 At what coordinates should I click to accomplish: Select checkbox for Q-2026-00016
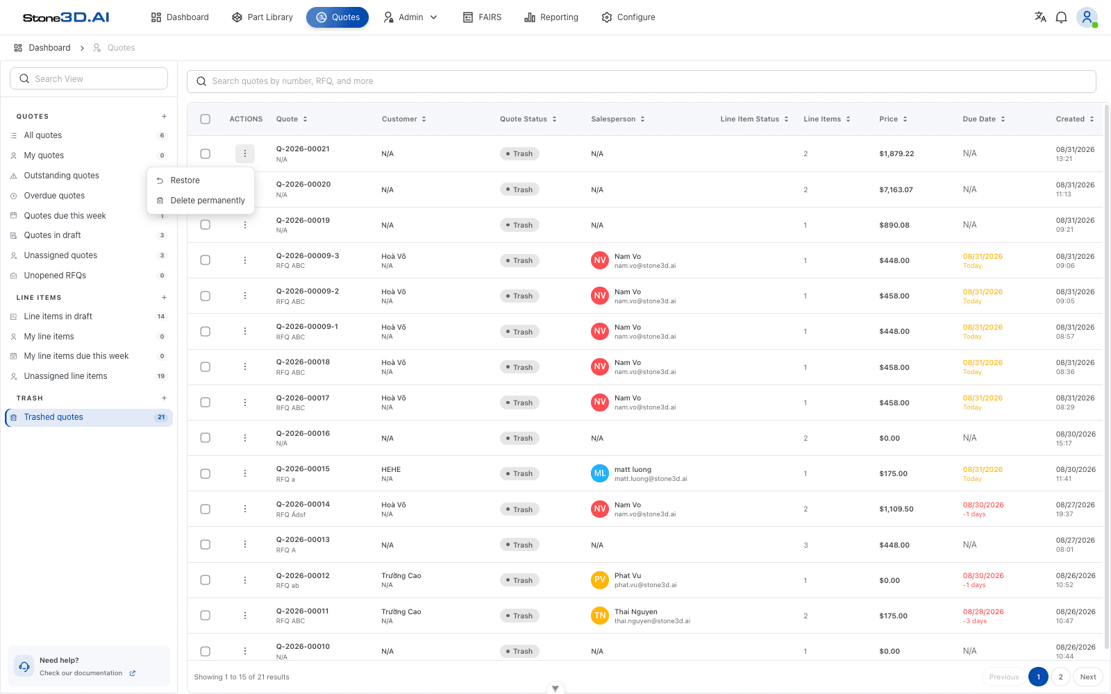[206, 438]
